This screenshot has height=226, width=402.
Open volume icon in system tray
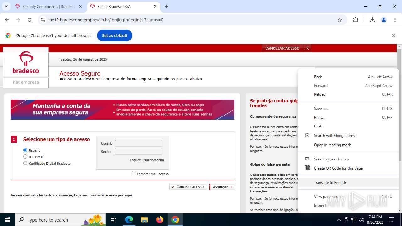361,220
